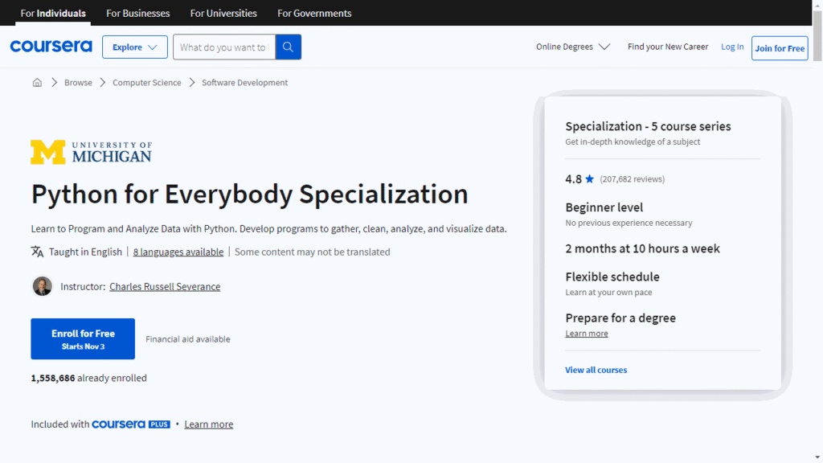The height and width of the screenshot is (463, 823).
Task: Open the Log In link
Action: pyautogui.click(x=732, y=47)
